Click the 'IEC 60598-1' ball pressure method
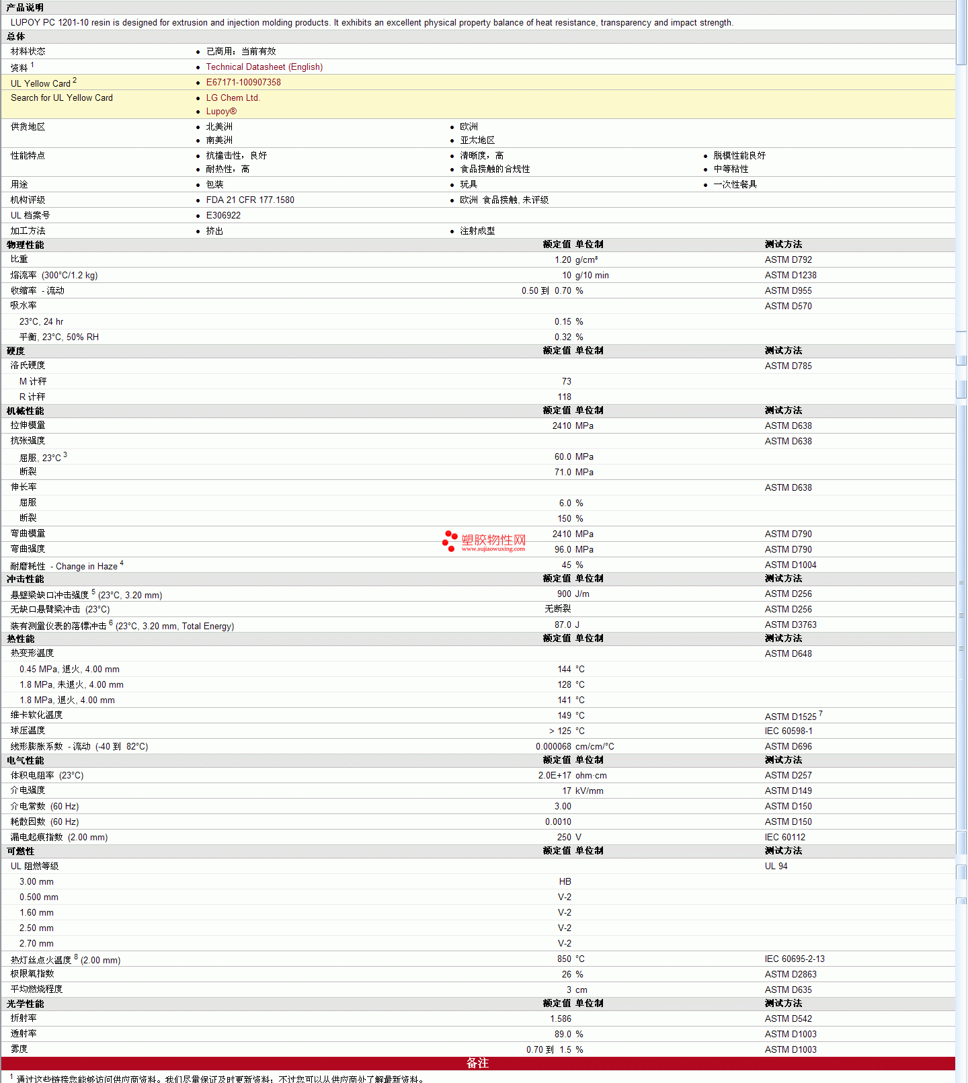968x1083 pixels. tap(789, 731)
